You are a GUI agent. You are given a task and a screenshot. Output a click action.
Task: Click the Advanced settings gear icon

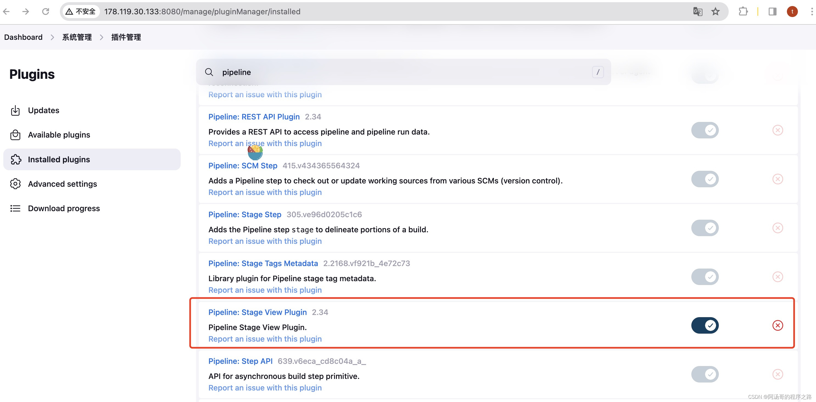coord(15,184)
